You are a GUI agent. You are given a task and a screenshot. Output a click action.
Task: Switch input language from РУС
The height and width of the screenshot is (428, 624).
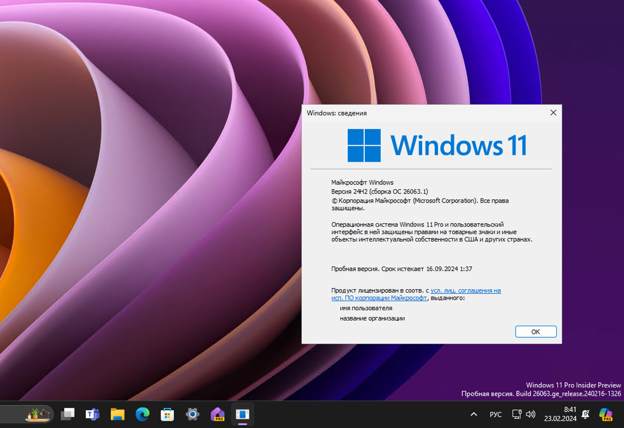495,414
